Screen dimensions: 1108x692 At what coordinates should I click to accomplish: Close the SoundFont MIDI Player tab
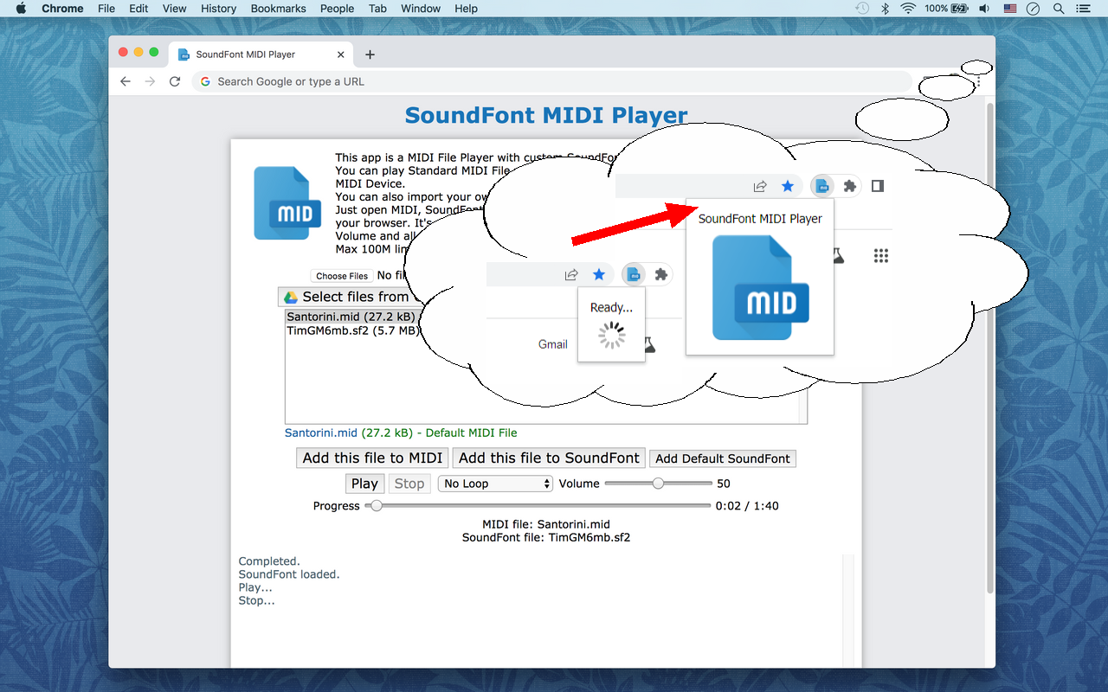(340, 54)
